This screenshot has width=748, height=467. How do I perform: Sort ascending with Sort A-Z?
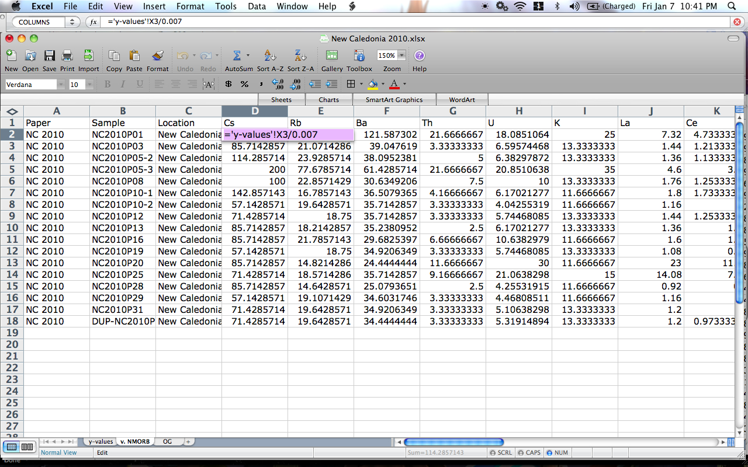pos(270,56)
